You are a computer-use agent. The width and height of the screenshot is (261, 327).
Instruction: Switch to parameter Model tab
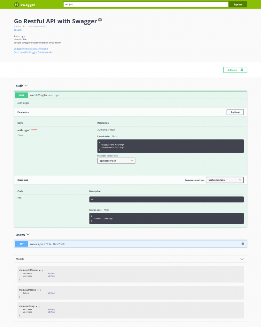pyautogui.click(x=115, y=136)
